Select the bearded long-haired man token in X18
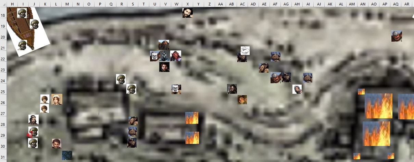Viewport: 414px width, 162px height. click(x=188, y=13)
